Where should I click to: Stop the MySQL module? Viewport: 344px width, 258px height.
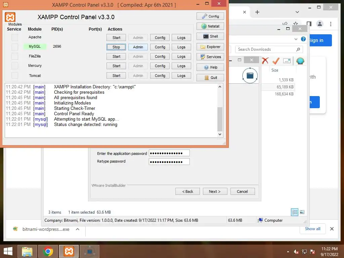tap(116, 47)
